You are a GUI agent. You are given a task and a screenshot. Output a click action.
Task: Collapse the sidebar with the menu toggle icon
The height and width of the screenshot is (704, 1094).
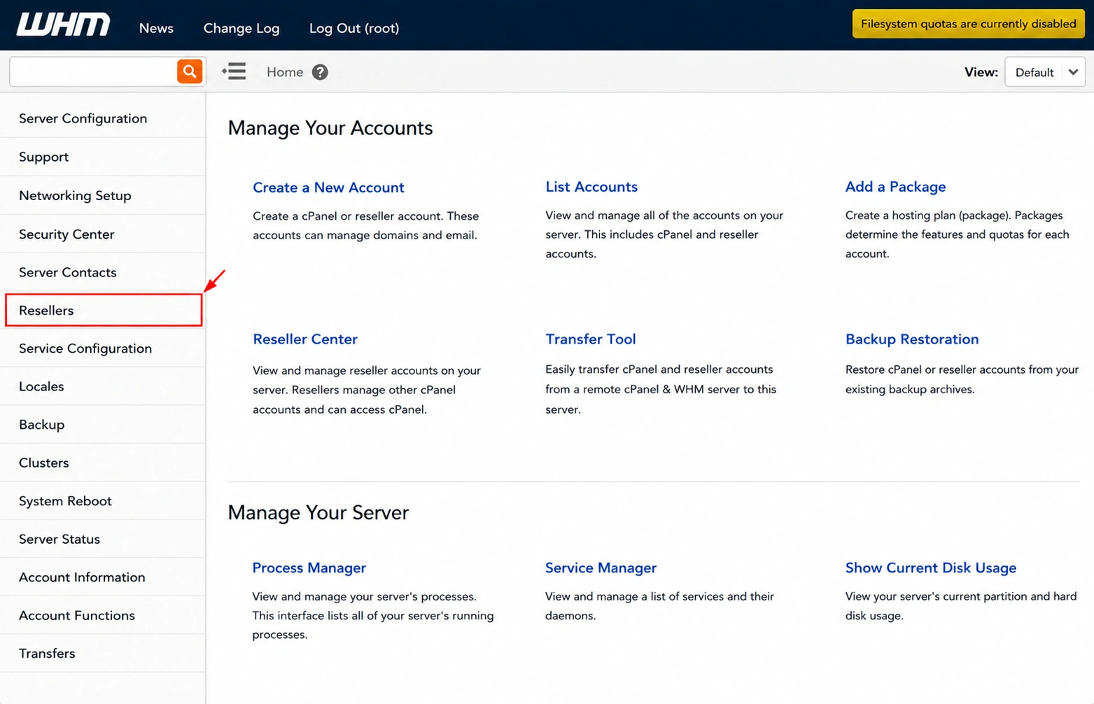coord(234,71)
